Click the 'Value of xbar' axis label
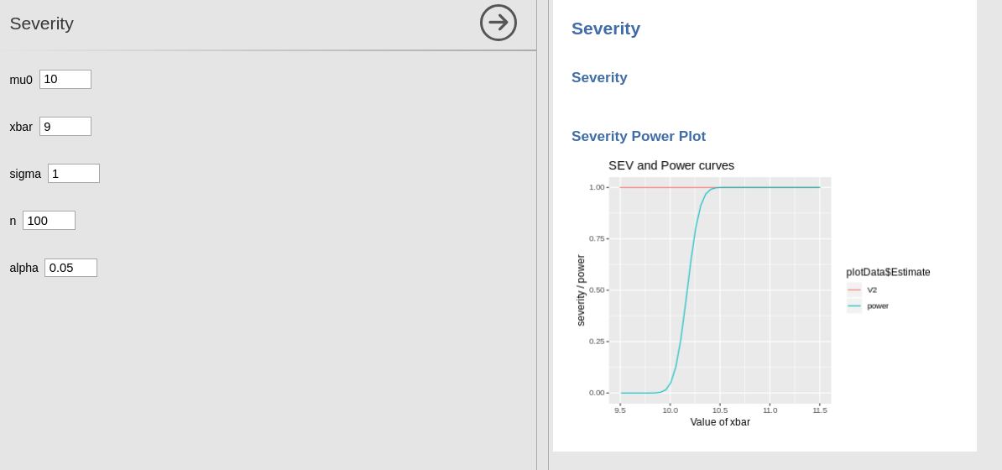 [x=720, y=422]
